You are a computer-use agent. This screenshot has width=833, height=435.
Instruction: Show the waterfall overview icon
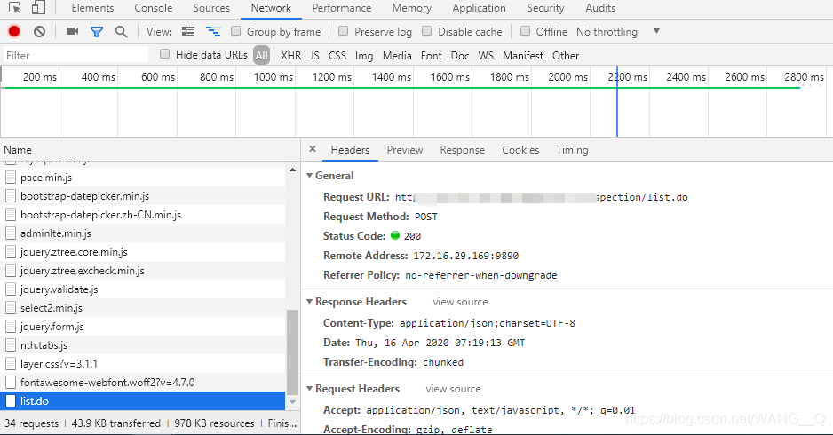[213, 31]
